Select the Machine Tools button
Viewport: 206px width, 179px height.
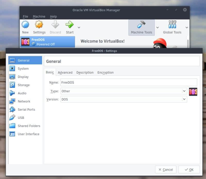pos(141,27)
